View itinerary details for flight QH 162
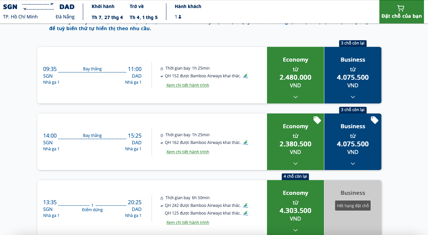Image resolution: width=428 pixels, height=235 pixels. pos(188,152)
